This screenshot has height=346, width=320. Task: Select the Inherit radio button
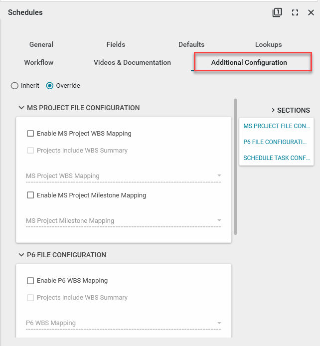[14, 86]
